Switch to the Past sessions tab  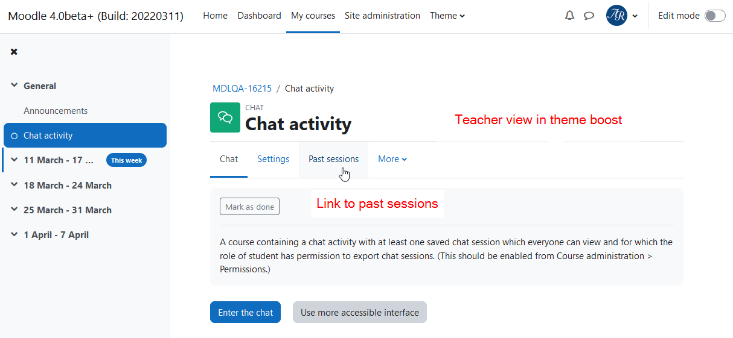[x=333, y=159]
